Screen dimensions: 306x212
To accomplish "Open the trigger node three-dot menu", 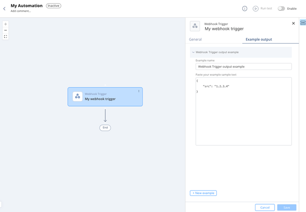I will [139, 91].
